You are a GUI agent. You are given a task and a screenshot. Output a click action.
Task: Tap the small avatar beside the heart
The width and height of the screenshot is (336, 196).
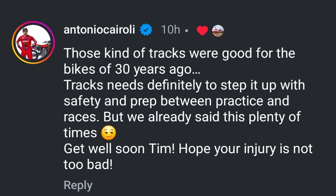(x=218, y=31)
